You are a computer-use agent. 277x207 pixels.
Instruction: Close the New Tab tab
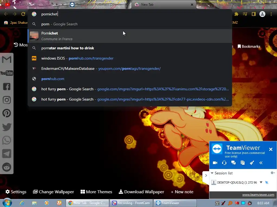pos(192,5)
